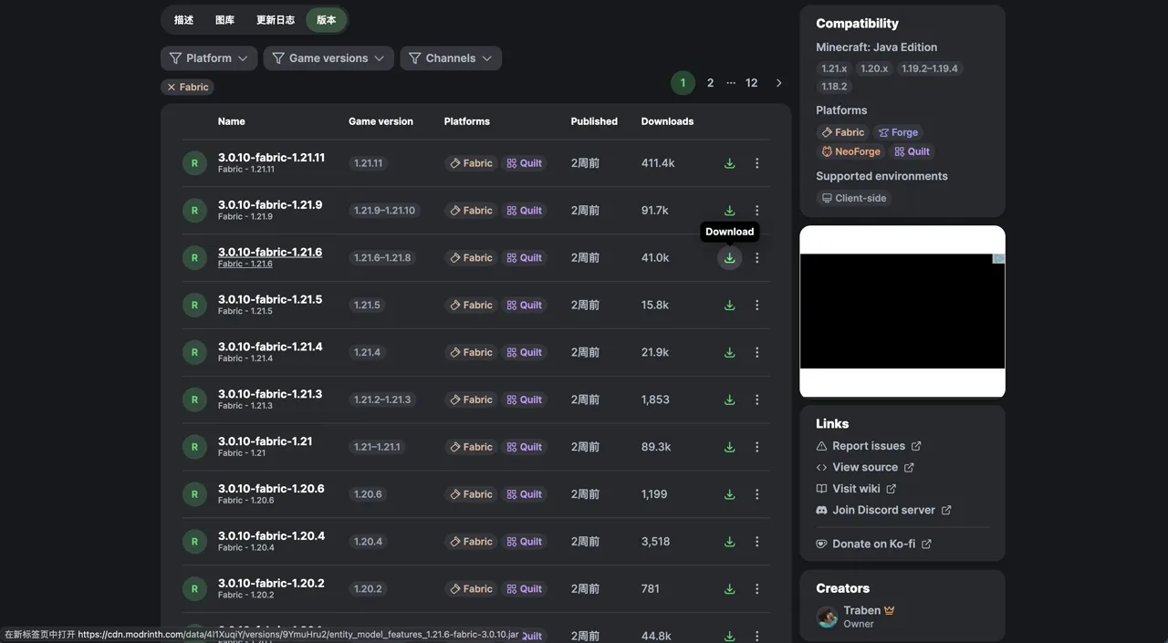
Task: Expand the Platform filter dropdown
Action: tap(208, 58)
